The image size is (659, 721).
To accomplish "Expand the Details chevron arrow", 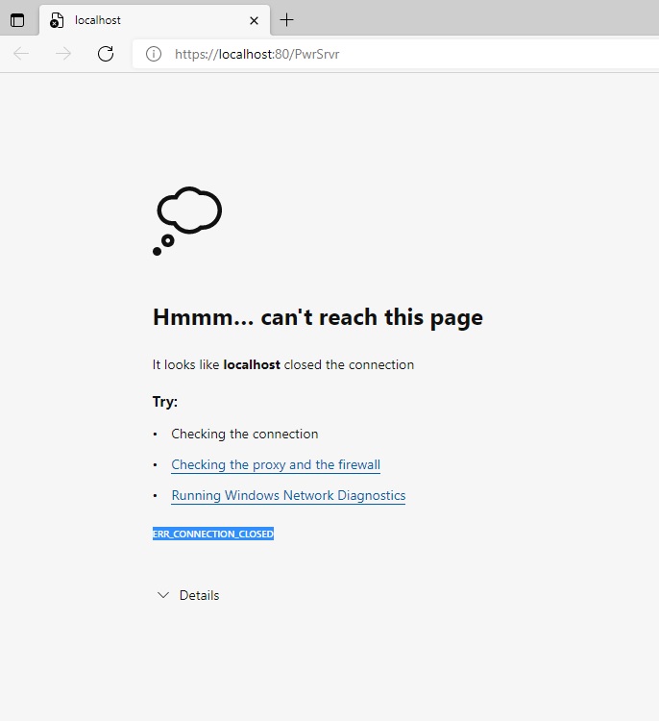I will (163, 596).
